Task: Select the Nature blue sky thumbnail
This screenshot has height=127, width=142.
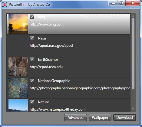Action: [18, 105]
